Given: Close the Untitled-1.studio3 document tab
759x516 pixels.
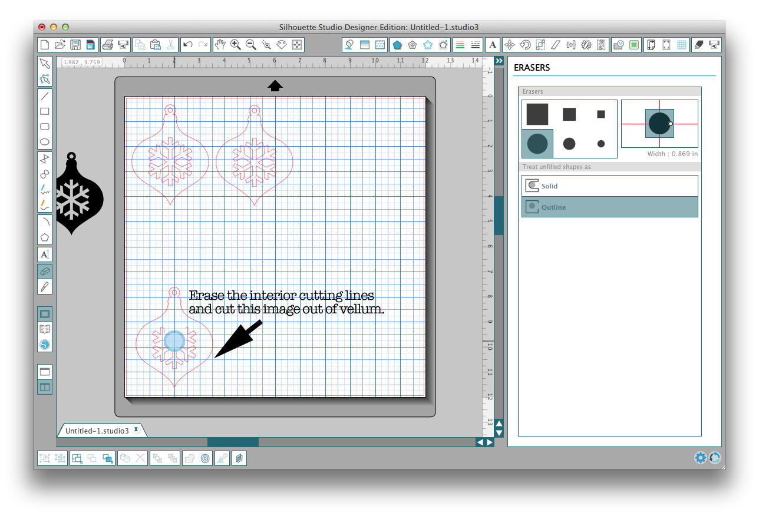Looking at the screenshot, I should (x=136, y=430).
